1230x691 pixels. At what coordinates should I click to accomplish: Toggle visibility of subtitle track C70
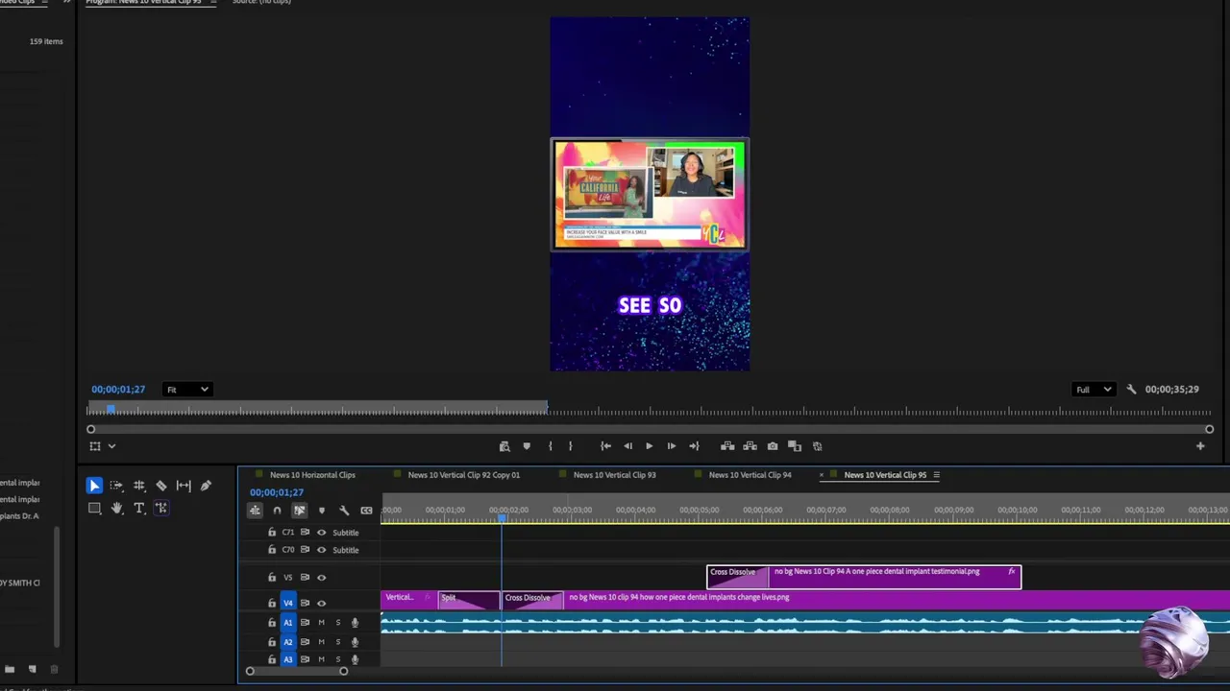tap(322, 550)
